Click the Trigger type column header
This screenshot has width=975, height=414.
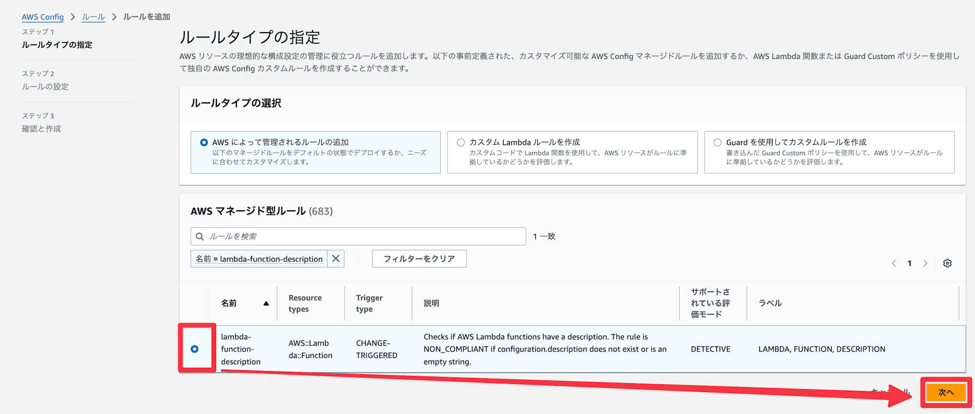click(369, 303)
